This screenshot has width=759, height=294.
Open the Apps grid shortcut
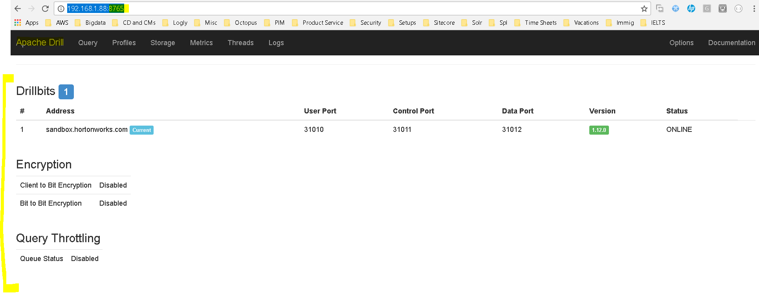26,23
